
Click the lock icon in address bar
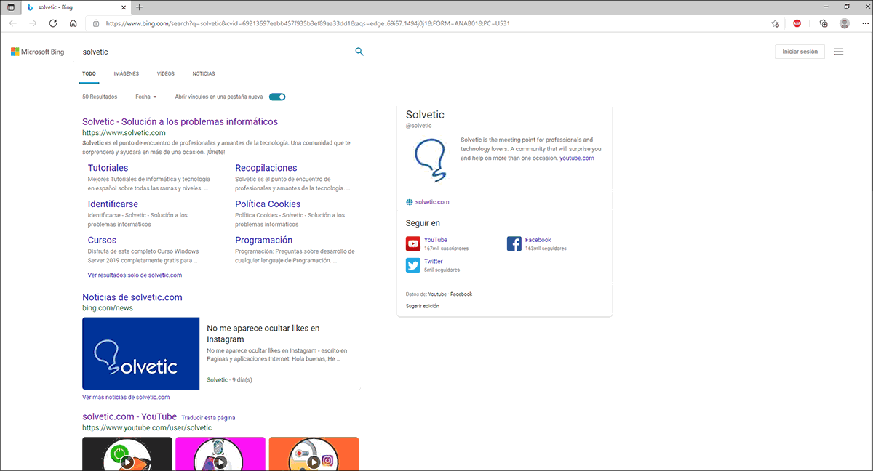coord(96,23)
